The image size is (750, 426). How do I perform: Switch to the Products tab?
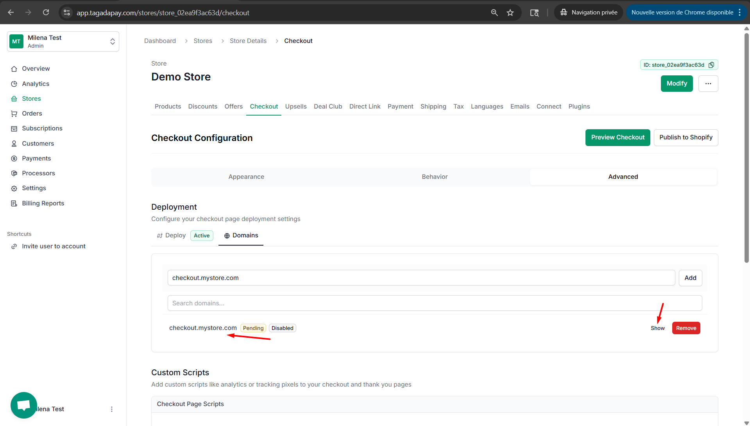(168, 107)
